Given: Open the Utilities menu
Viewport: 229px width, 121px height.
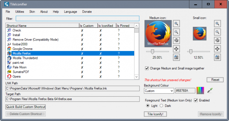Looking at the screenshot, I should [x=20, y=12].
